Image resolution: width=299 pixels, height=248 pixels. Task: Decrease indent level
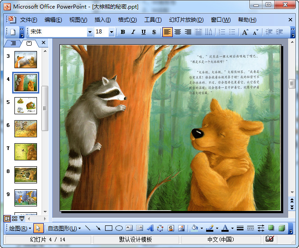269,32
